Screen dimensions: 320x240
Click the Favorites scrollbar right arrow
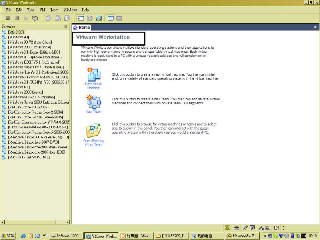(x=68, y=222)
